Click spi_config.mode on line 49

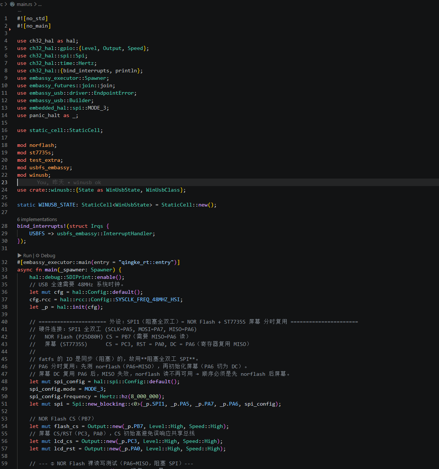[x=53, y=389]
